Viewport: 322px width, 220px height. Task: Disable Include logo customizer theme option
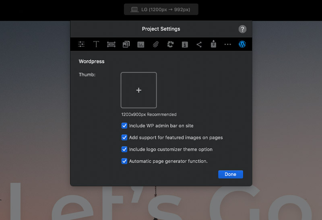(x=124, y=149)
